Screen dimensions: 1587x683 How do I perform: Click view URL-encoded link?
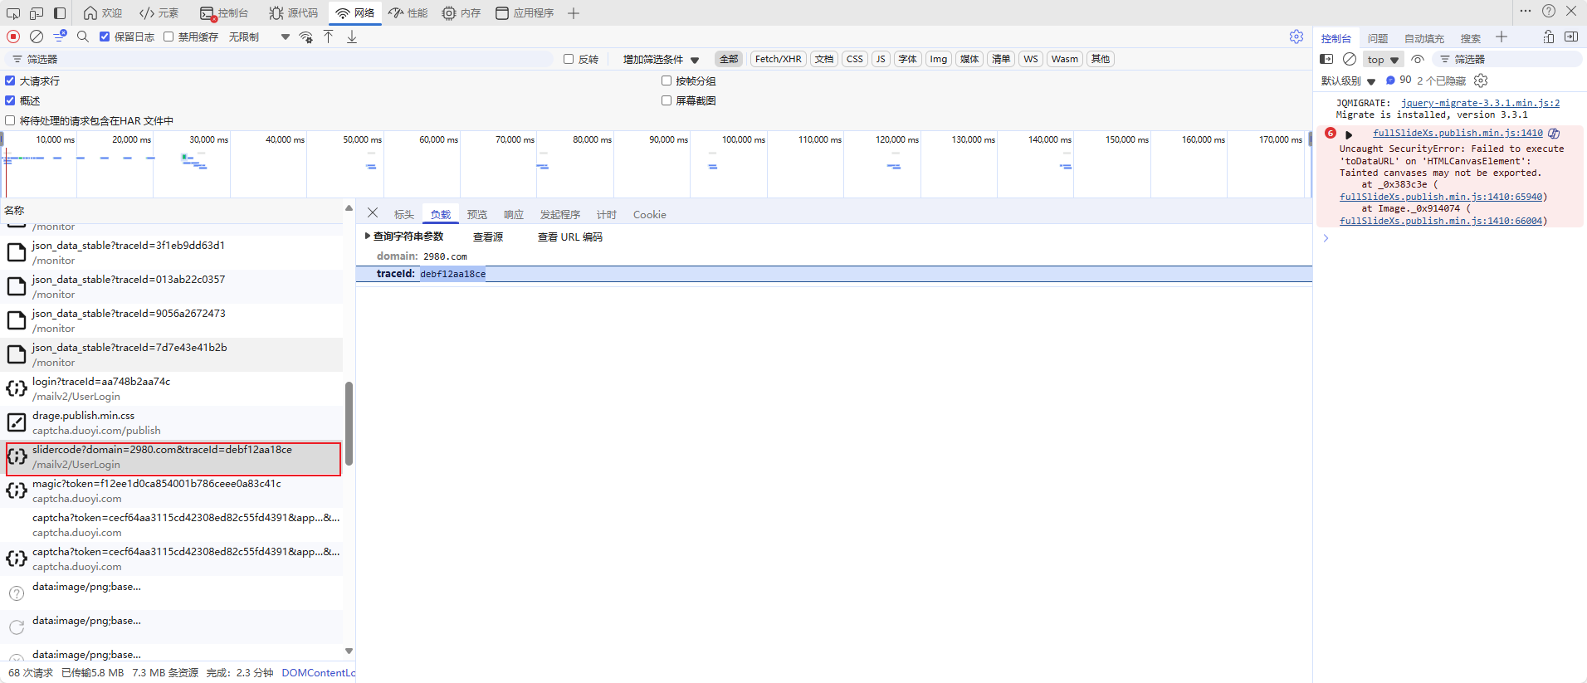pyautogui.click(x=570, y=237)
